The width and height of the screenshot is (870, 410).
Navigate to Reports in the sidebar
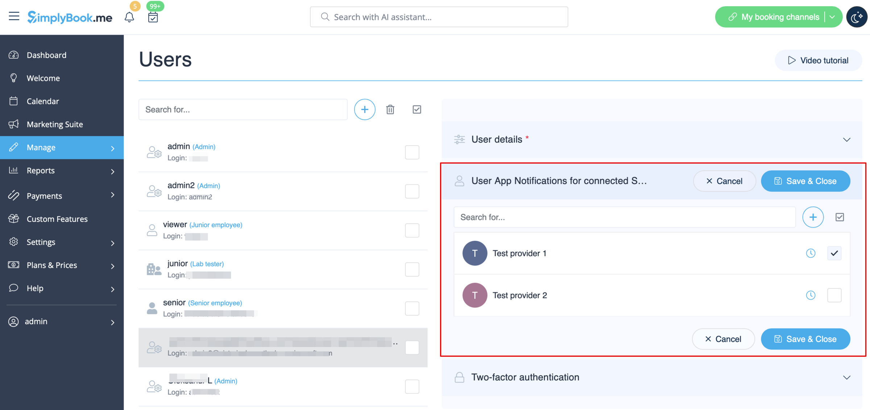click(40, 170)
